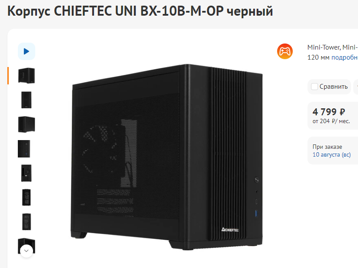Select the fourth thumbnail showing front panel ports

pos(24,149)
